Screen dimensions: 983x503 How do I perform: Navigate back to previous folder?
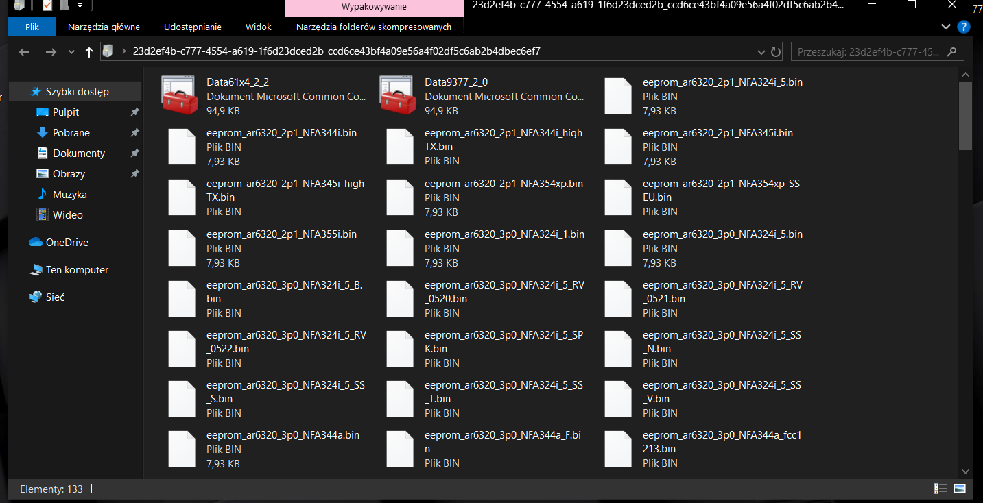click(x=25, y=52)
